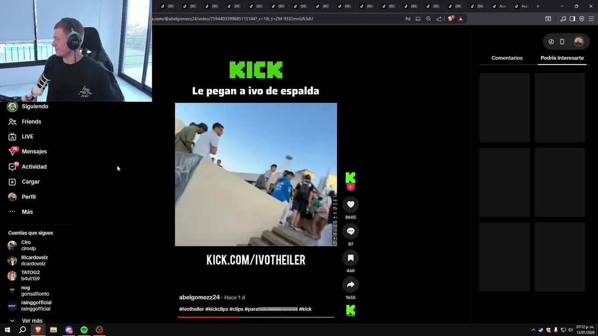Viewport: 598px width, 336px height.
Task: Share the video using the arrow icon
Action: click(350, 285)
